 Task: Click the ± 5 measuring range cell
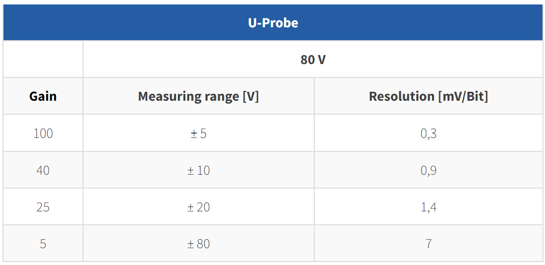[x=198, y=133]
